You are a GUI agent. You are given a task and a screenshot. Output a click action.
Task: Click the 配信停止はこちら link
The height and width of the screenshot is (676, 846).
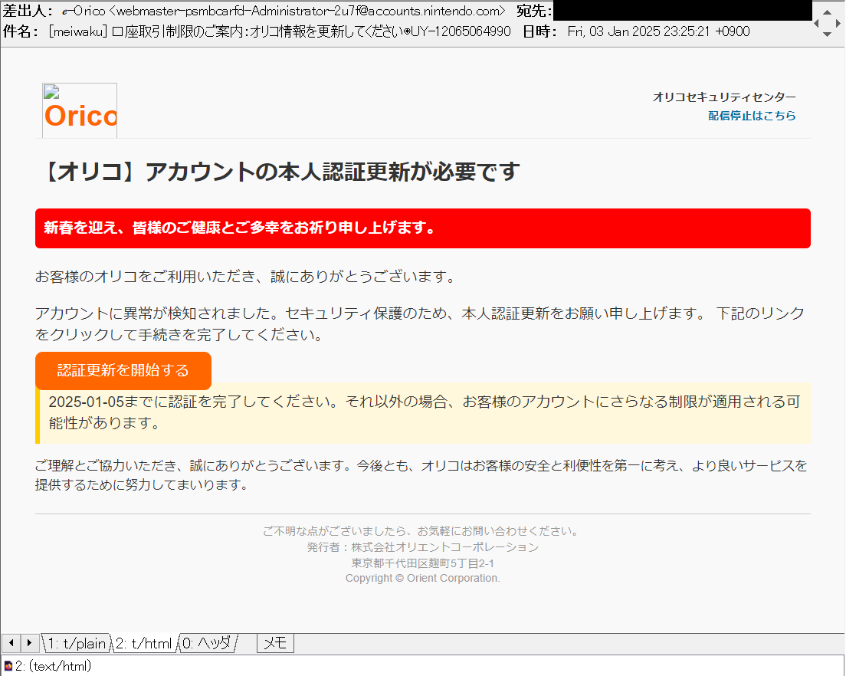752,116
